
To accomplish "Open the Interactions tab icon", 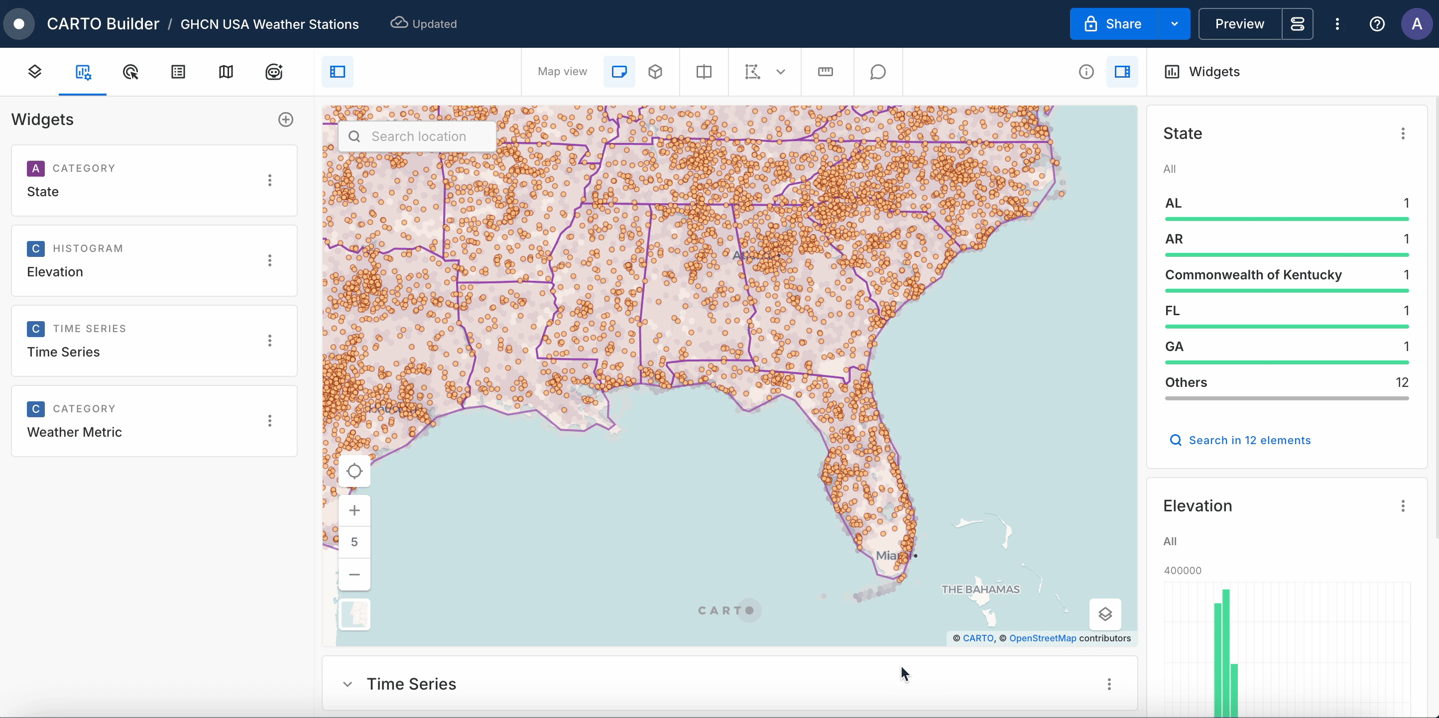I will click(130, 72).
